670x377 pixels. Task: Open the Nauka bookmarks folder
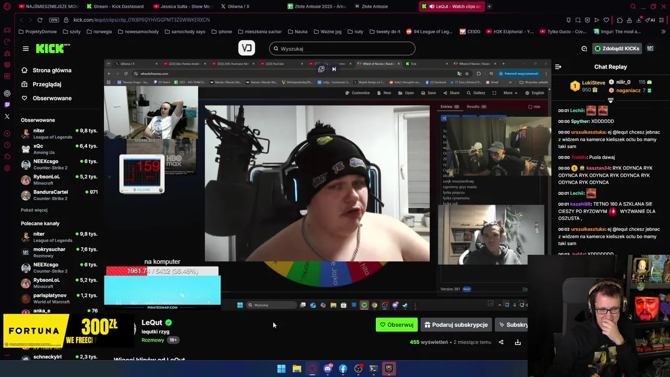[297, 31]
